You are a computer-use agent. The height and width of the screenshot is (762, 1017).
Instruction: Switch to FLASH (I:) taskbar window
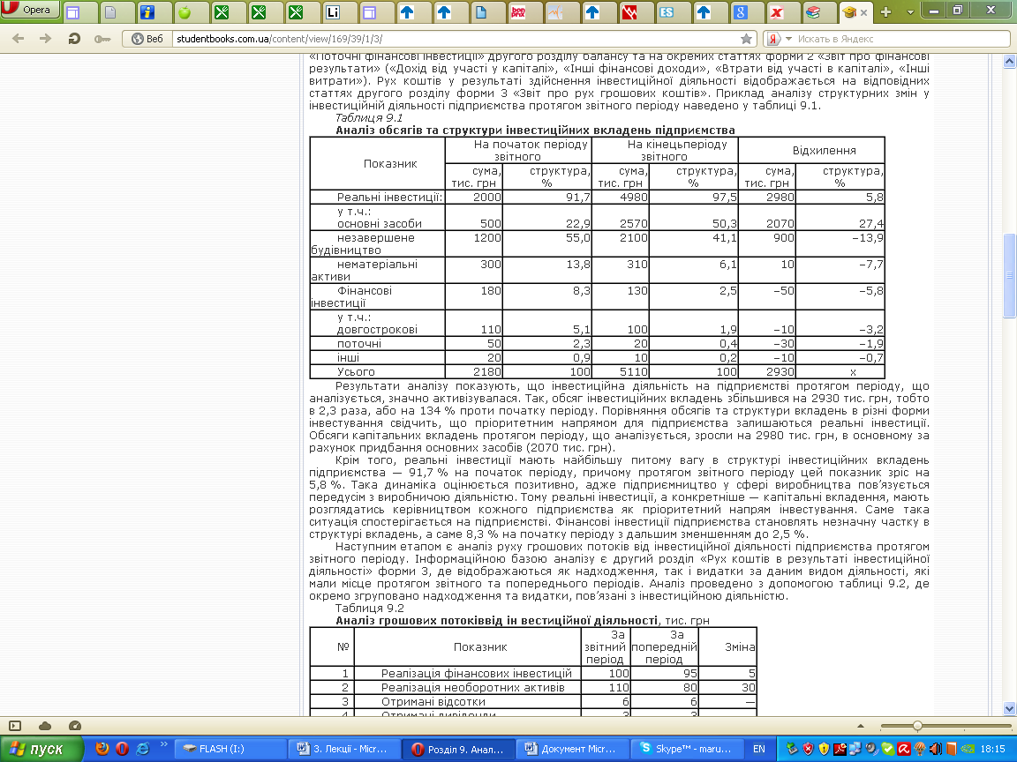click(x=231, y=749)
